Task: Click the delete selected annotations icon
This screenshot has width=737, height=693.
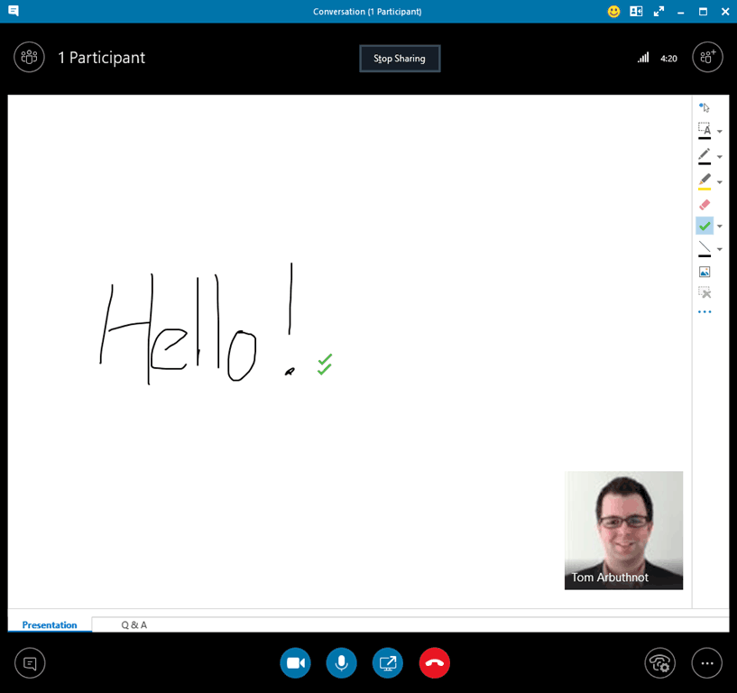Action: pyautogui.click(x=705, y=292)
